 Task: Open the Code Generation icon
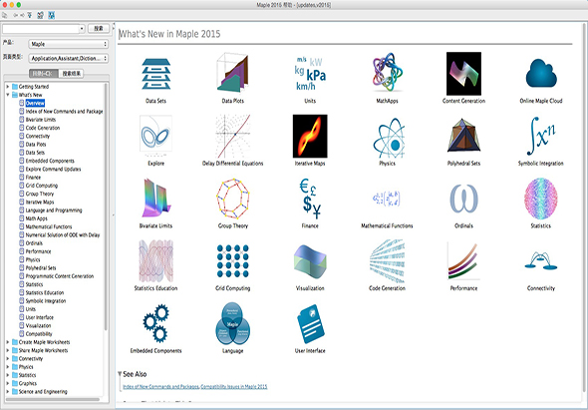point(387,261)
